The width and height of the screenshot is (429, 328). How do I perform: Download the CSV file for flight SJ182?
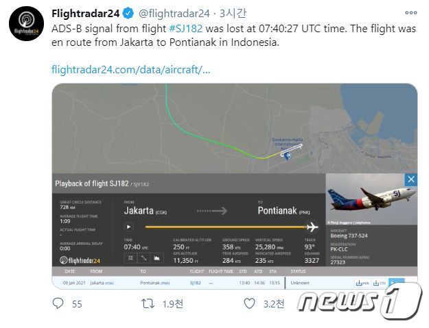pos(379,282)
